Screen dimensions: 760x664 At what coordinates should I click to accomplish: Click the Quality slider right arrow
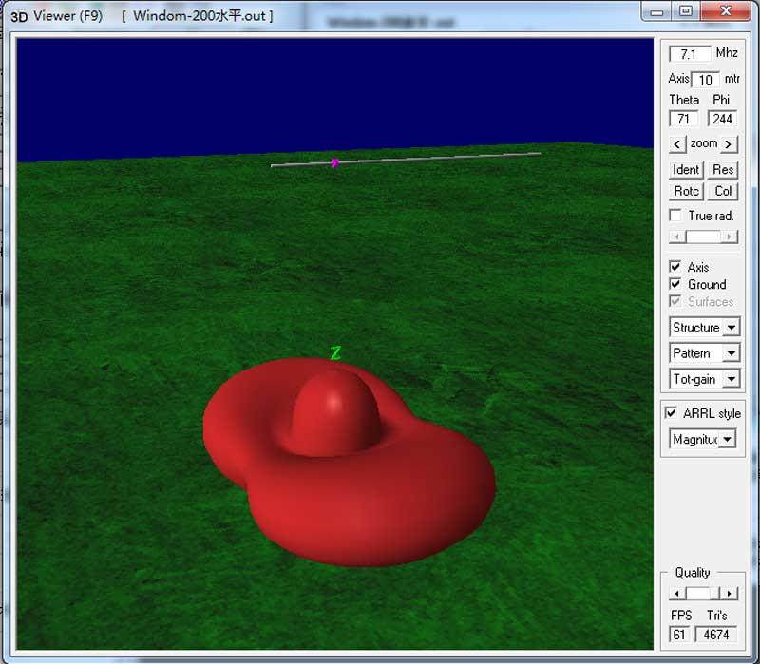(x=729, y=594)
